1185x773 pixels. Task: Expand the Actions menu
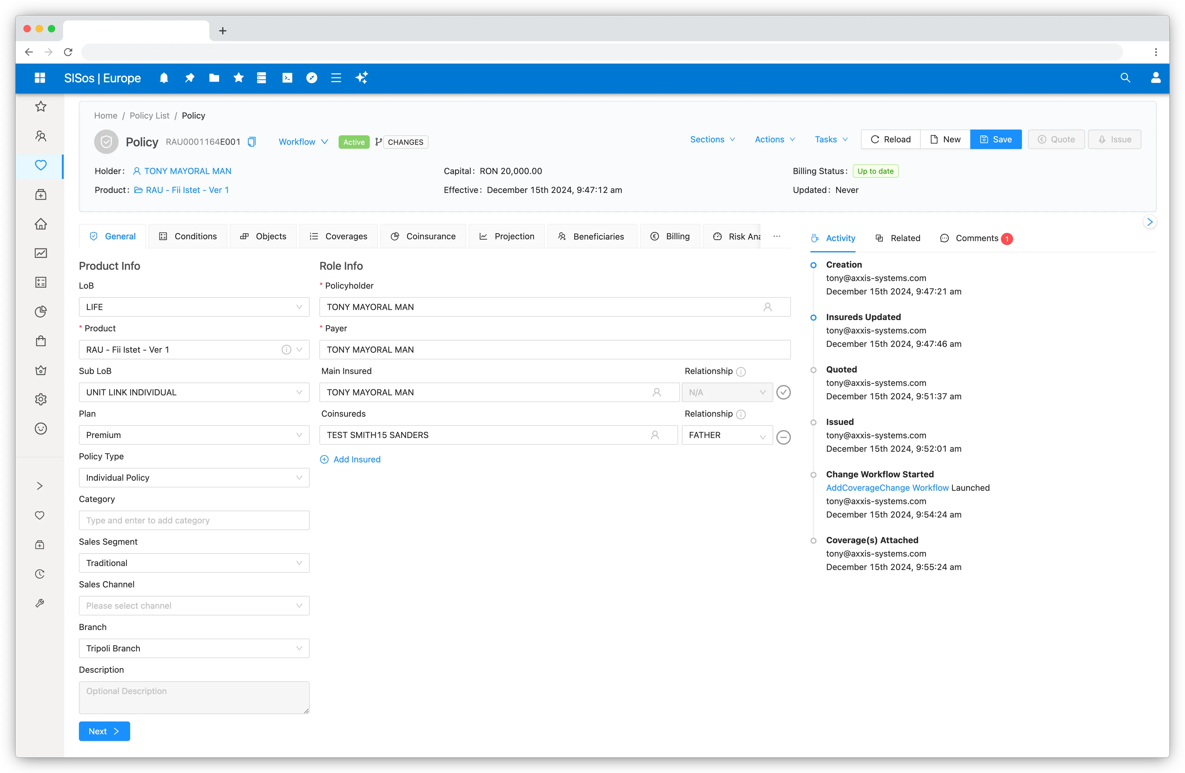point(775,140)
